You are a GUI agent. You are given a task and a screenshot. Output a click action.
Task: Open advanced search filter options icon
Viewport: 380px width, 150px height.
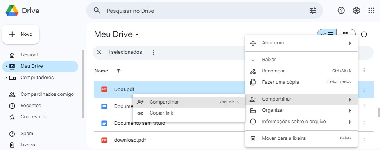point(313,11)
